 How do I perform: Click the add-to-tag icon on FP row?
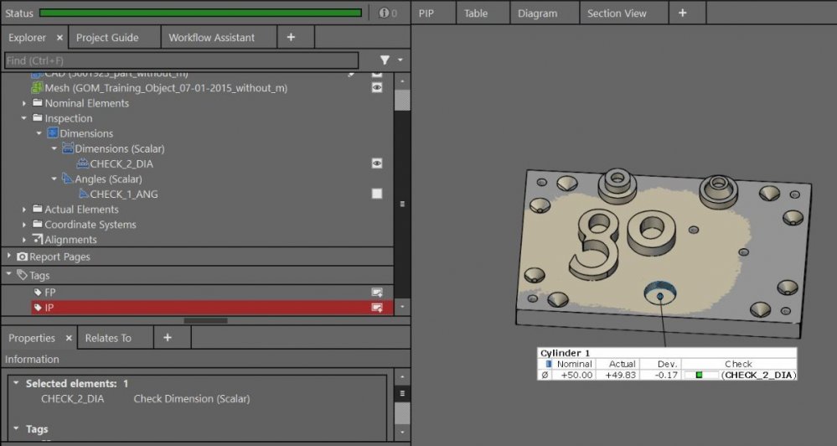click(377, 293)
